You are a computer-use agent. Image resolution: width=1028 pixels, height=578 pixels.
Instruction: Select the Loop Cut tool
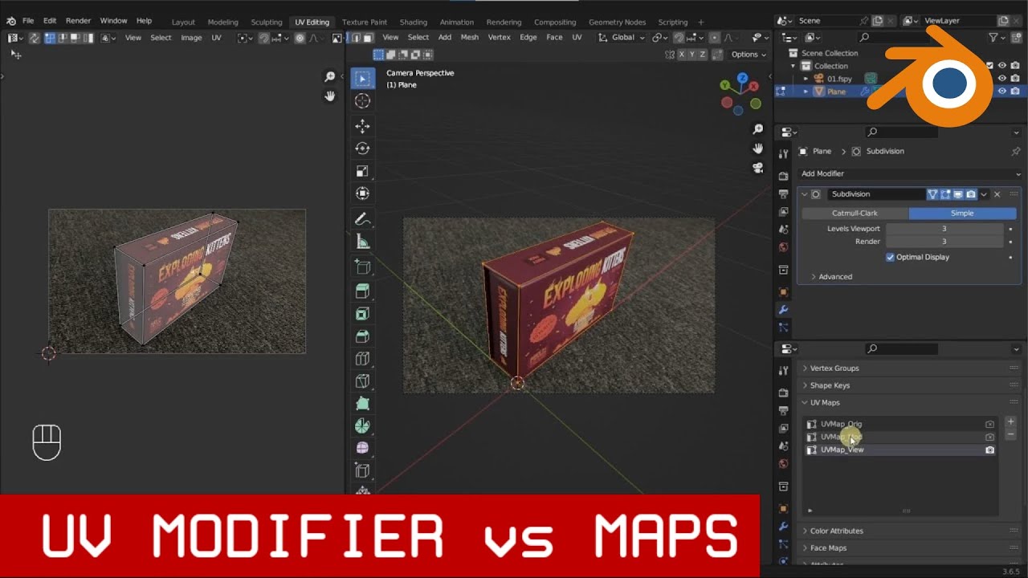click(x=362, y=359)
